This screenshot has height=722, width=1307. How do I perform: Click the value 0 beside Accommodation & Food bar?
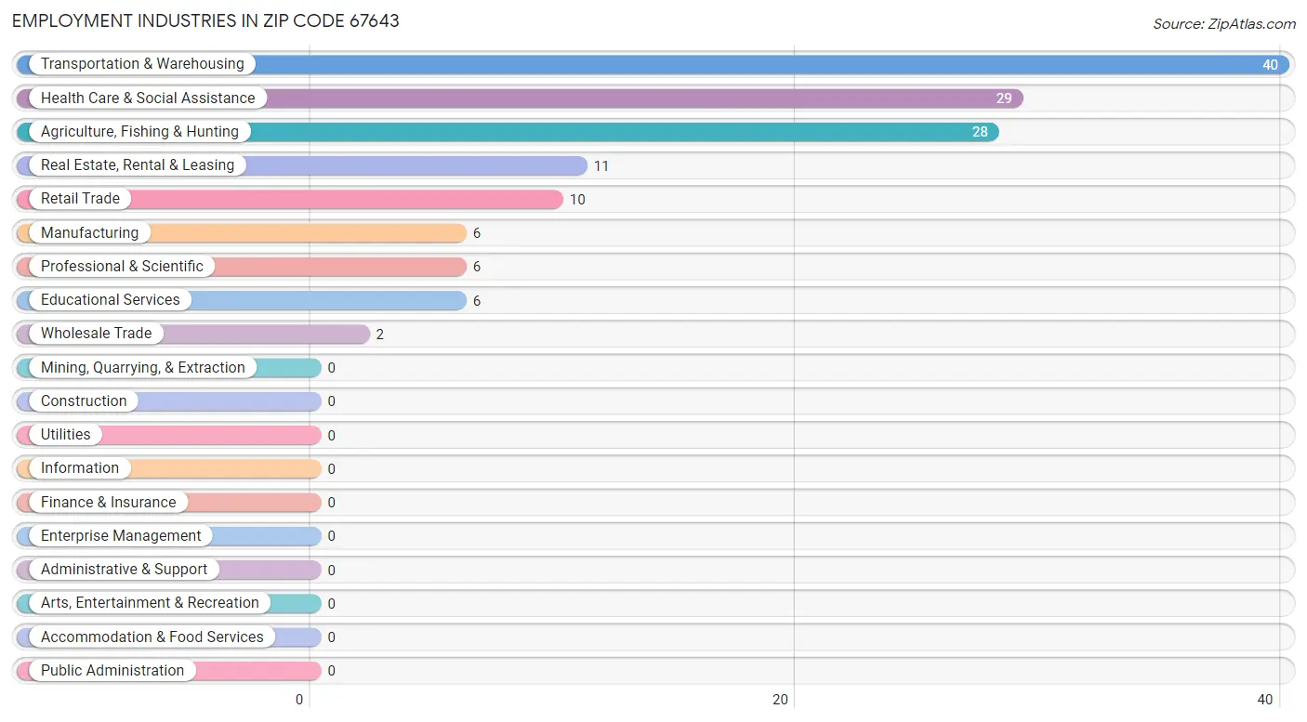click(x=332, y=637)
